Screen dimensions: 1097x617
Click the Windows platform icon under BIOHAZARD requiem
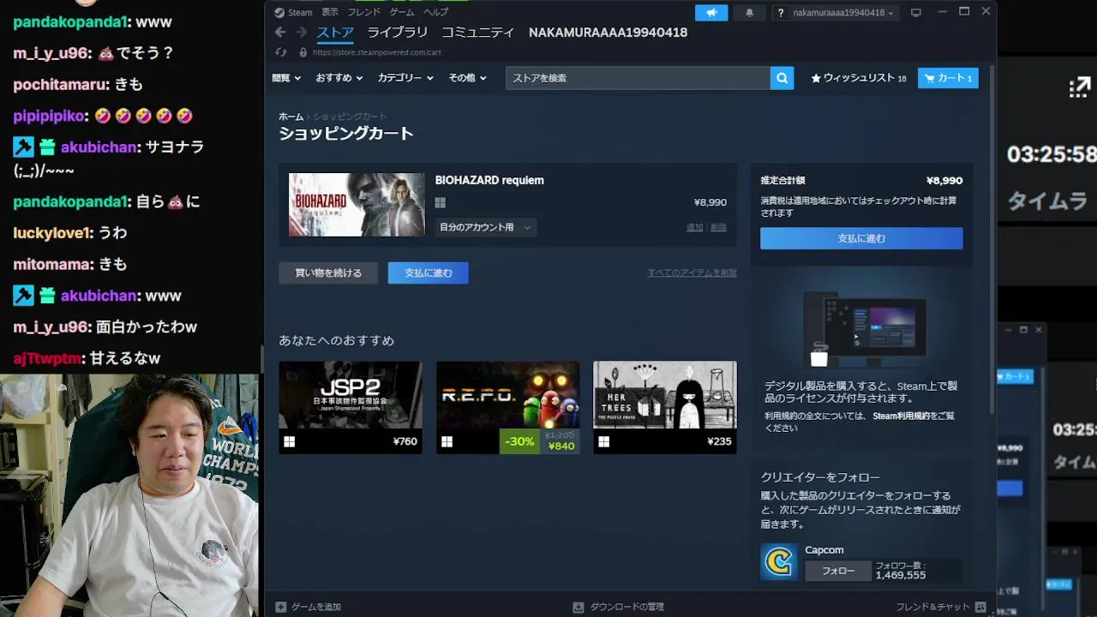[x=441, y=203]
